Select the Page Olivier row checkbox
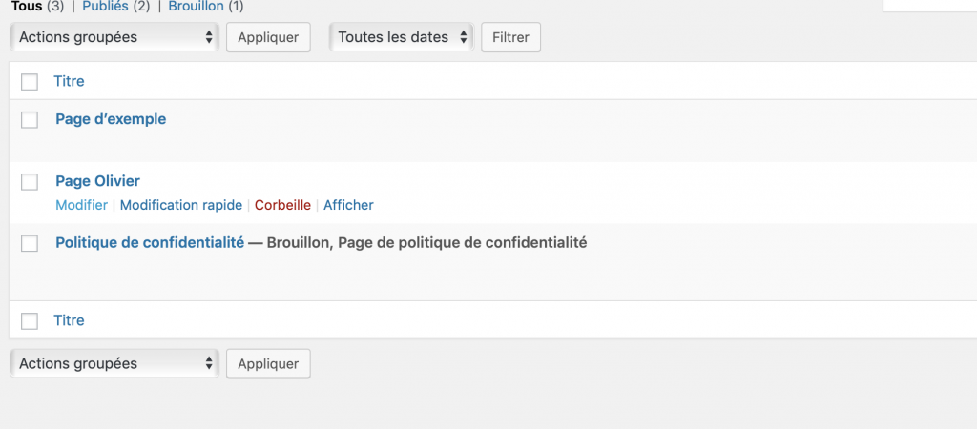 [x=30, y=182]
